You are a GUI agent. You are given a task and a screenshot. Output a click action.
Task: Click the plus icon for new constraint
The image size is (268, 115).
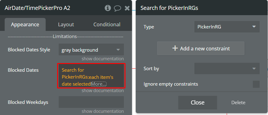[175, 48]
